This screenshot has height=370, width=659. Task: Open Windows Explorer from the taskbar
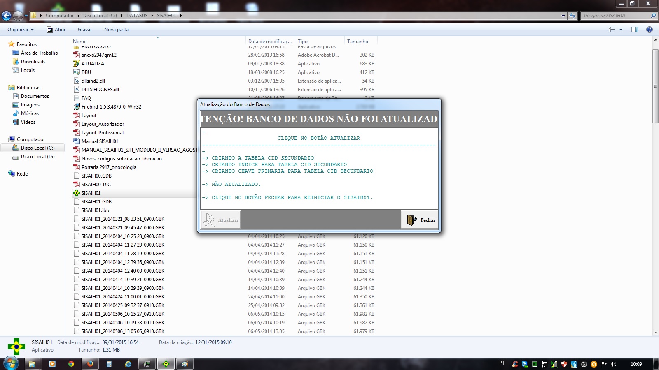coord(32,364)
